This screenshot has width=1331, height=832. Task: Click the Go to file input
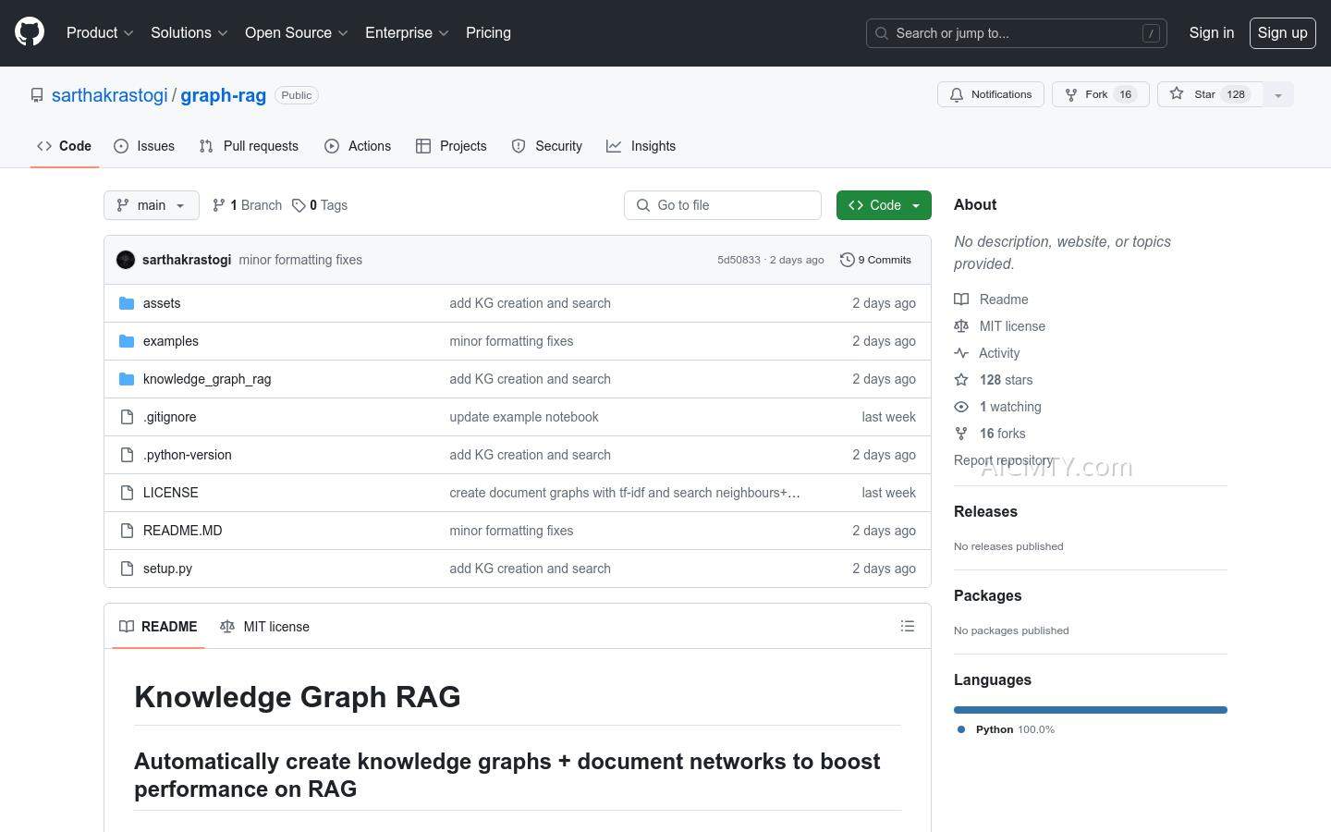[723, 205]
